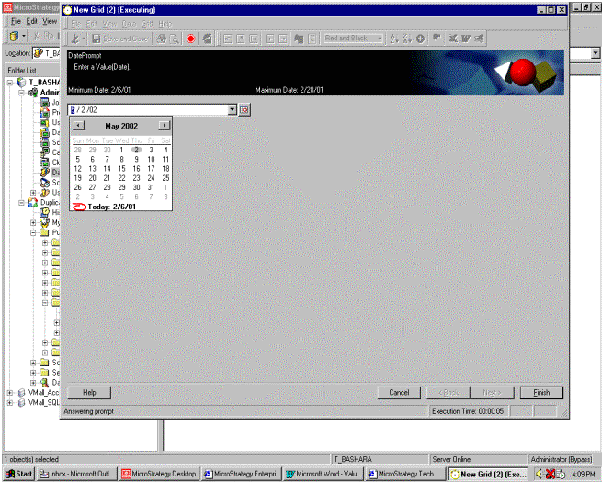602x482 pixels.
Task: Expand the My folder tree node
Action: tap(33, 222)
